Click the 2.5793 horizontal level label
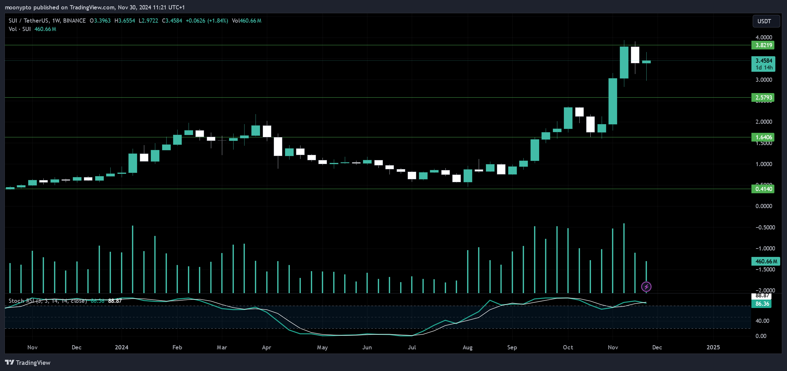 point(763,97)
